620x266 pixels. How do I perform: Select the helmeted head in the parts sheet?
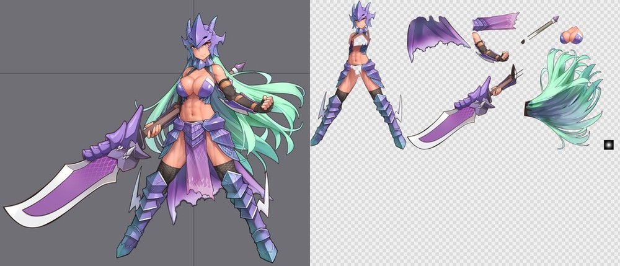pos(361,19)
